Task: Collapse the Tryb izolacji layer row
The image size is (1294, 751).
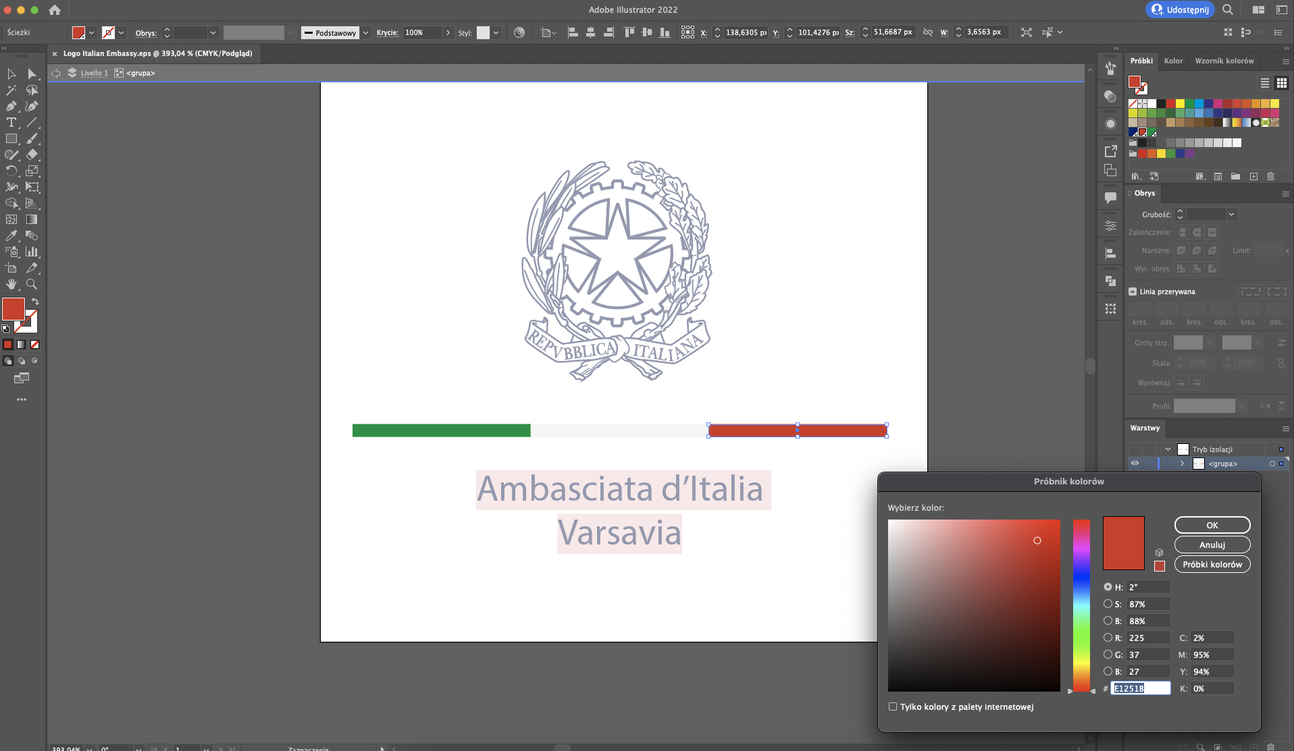Action: coord(1168,449)
